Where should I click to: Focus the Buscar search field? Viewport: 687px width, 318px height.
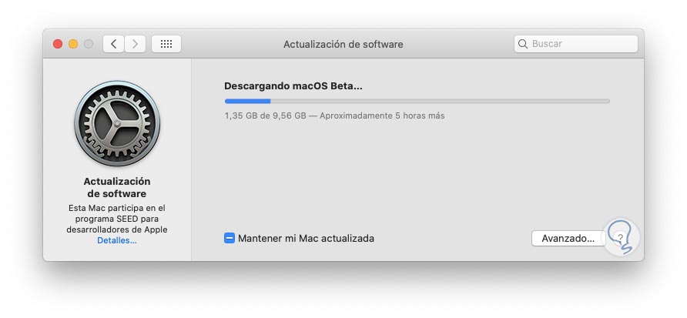581,44
